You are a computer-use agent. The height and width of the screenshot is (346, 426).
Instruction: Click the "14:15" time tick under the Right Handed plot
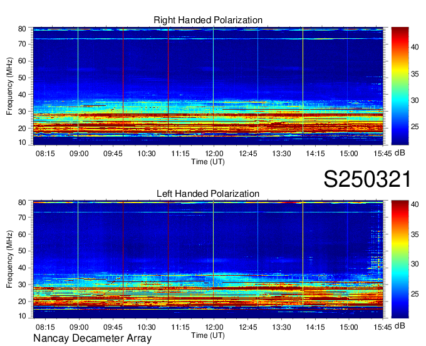(315, 154)
